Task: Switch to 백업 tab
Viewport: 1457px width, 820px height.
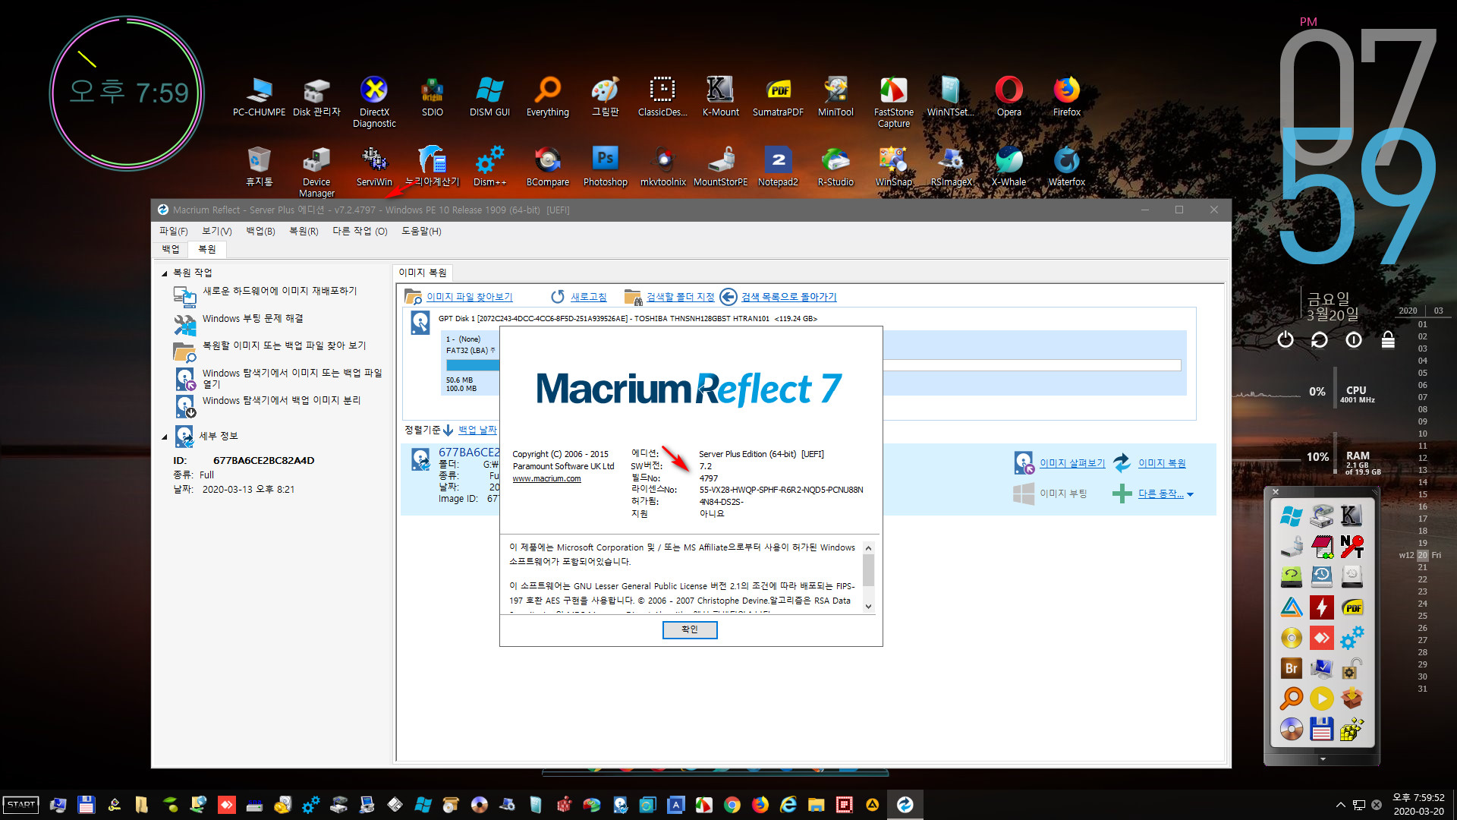Action: pyautogui.click(x=171, y=249)
